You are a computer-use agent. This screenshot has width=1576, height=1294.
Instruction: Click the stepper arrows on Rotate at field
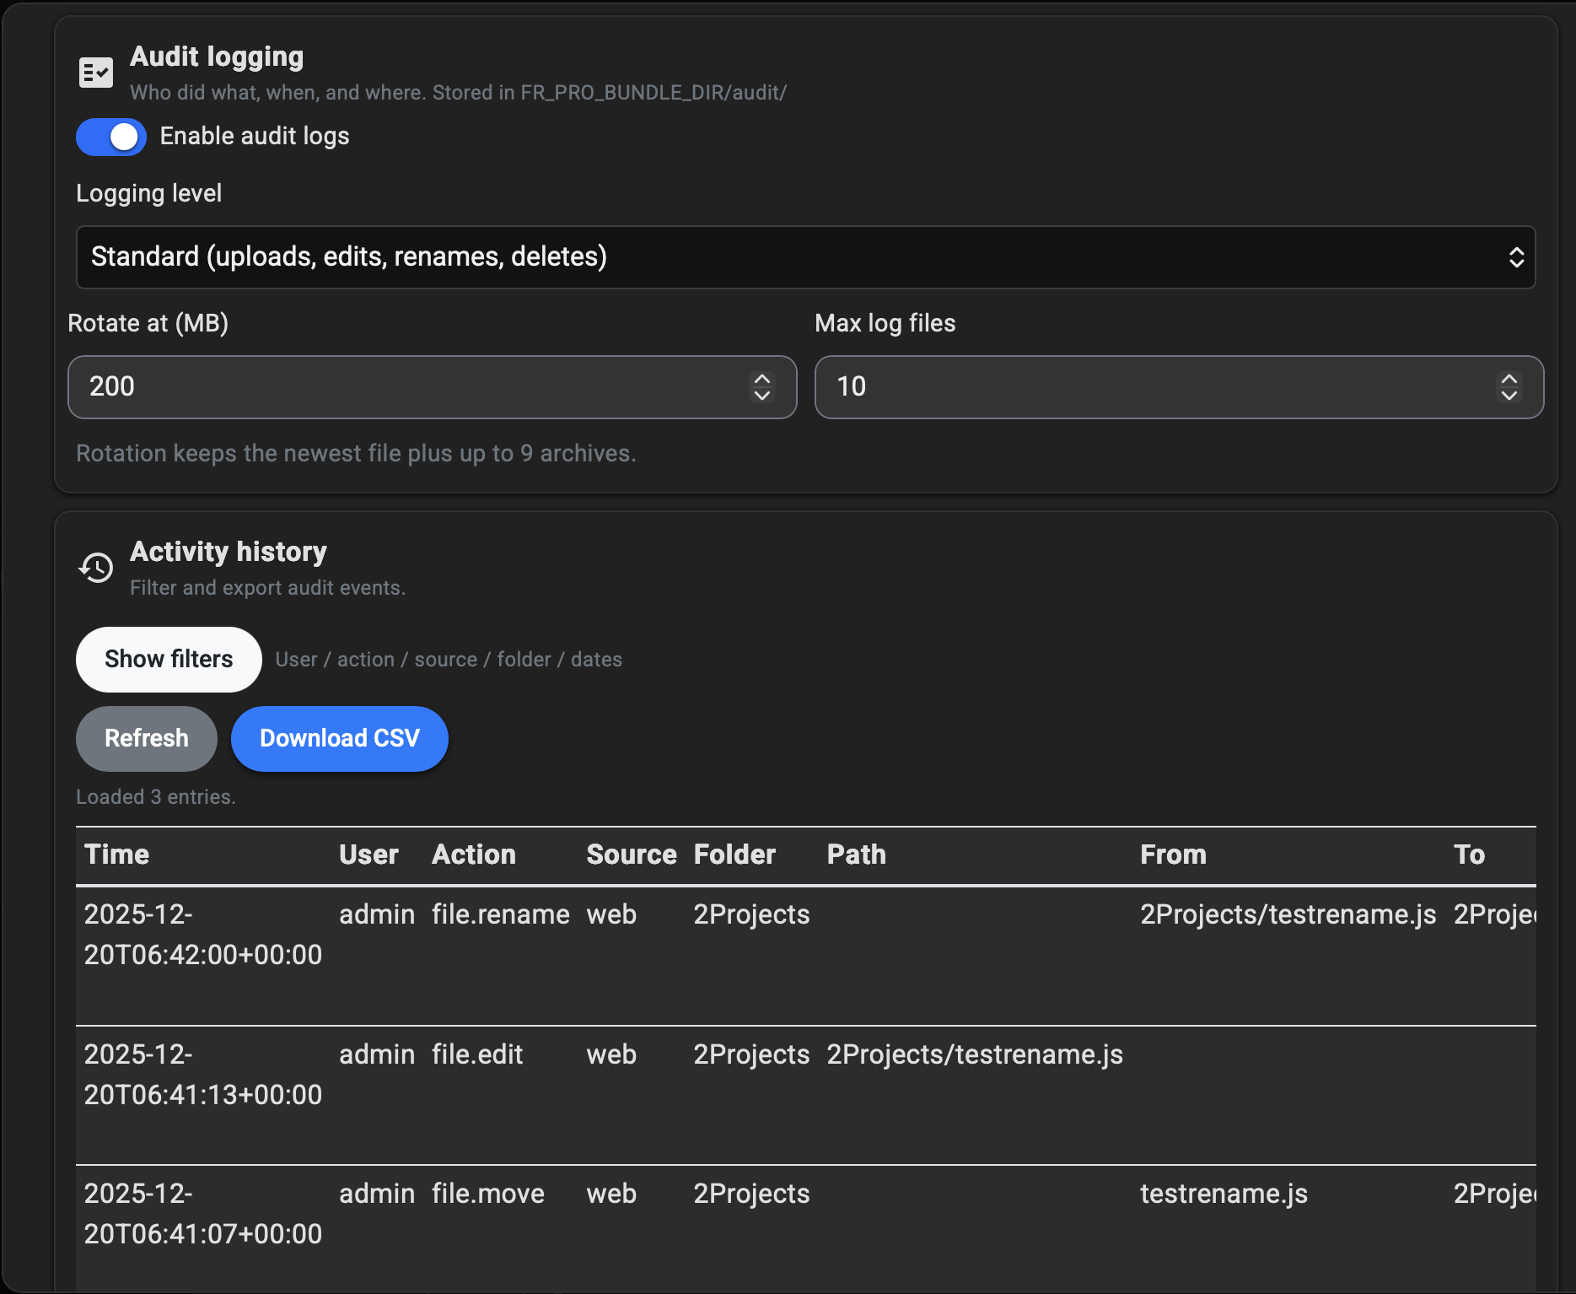(x=761, y=387)
